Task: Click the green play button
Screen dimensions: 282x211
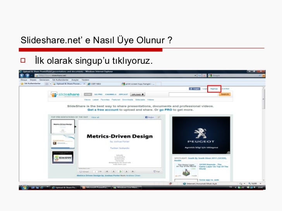Action: point(120,172)
